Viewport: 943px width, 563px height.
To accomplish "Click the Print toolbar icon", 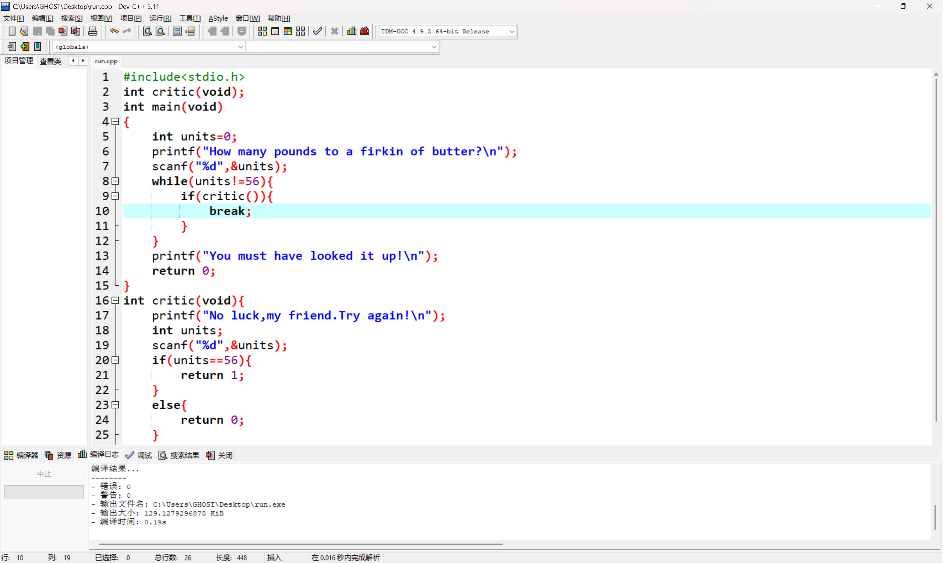I will (x=92, y=32).
